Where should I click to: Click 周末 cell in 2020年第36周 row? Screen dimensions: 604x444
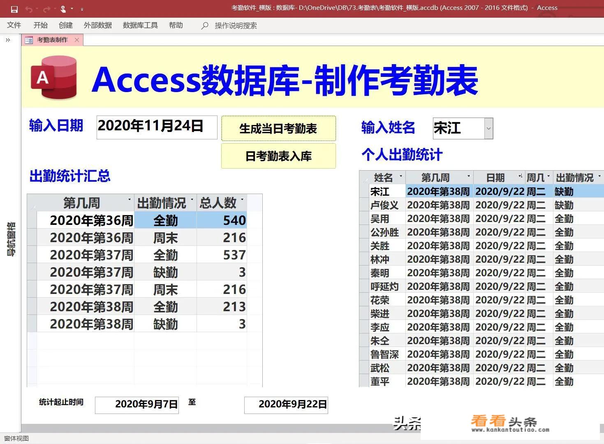tap(166, 238)
